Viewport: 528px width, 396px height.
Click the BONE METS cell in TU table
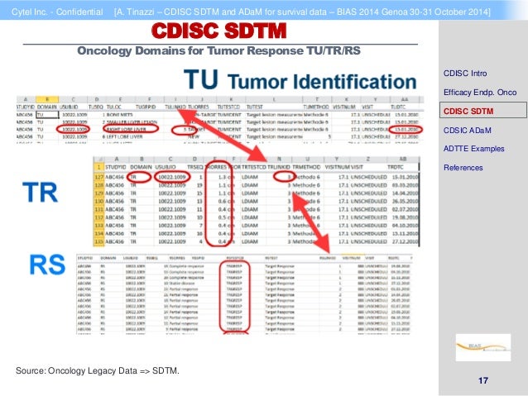point(119,115)
